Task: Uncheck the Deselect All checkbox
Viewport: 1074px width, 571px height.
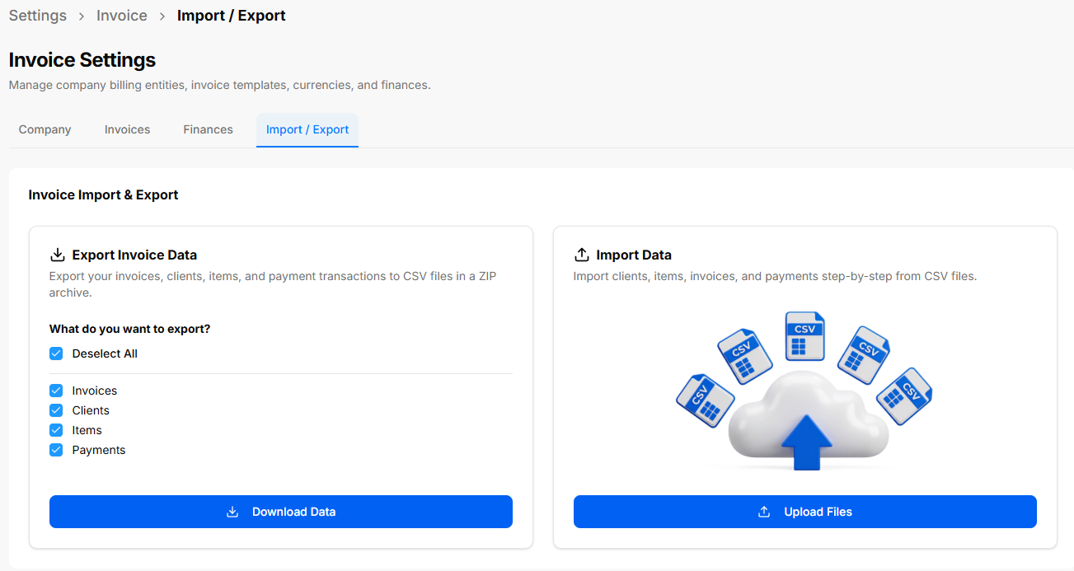Action: [56, 353]
